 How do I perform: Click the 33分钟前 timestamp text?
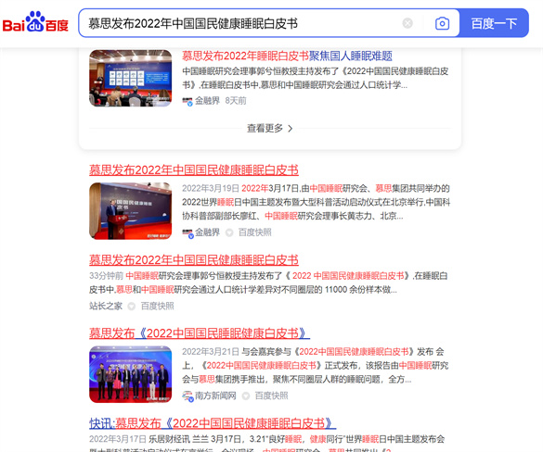point(106,276)
